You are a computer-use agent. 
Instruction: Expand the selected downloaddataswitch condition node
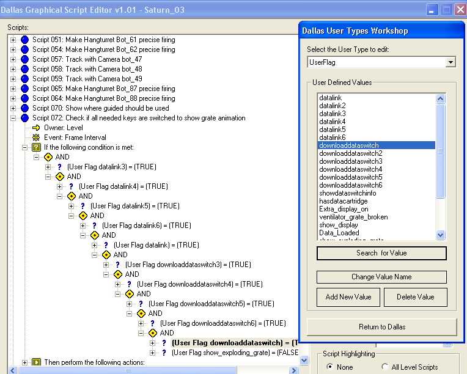coord(152,343)
